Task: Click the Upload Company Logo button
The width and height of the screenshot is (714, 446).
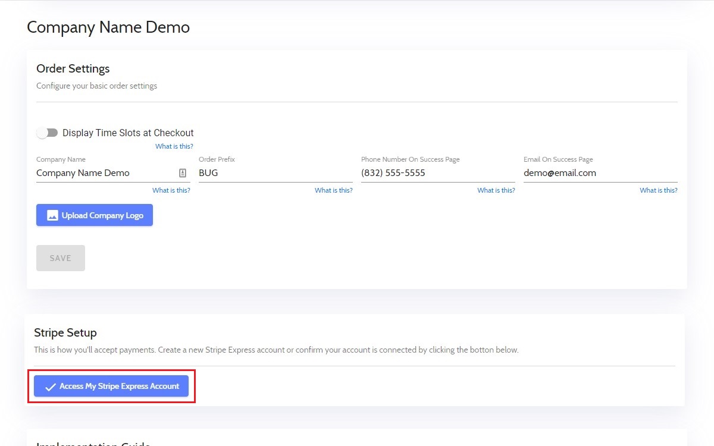Action: click(95, 215)
